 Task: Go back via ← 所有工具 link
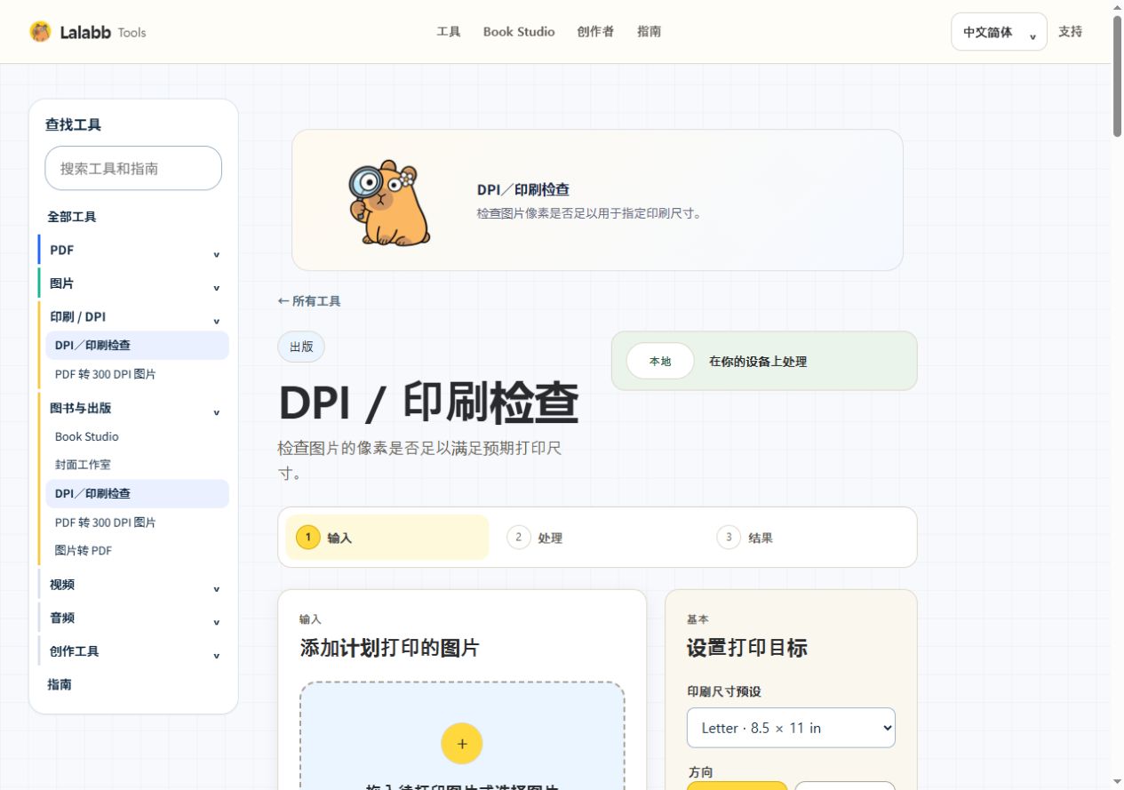tap(309, 301)
